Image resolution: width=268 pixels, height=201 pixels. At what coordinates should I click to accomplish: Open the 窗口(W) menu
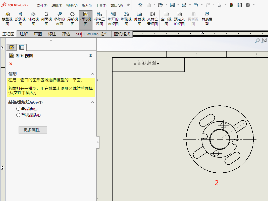(117, 6)
